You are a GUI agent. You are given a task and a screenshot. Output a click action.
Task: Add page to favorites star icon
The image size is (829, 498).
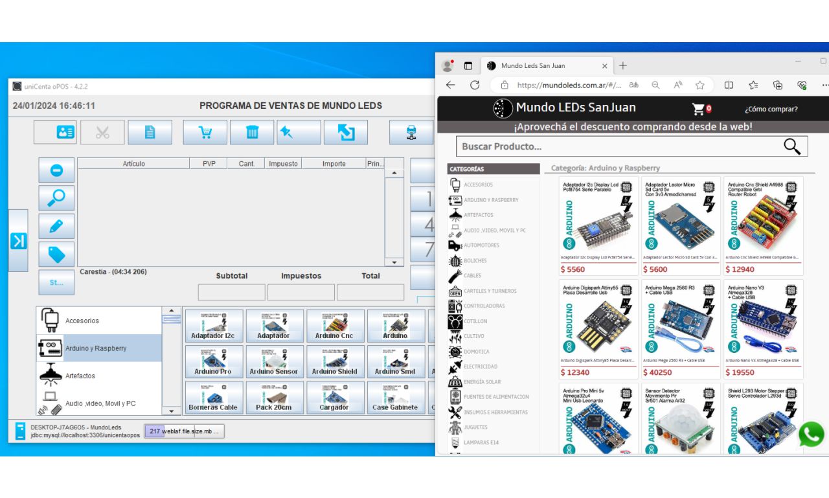(700, 85)
